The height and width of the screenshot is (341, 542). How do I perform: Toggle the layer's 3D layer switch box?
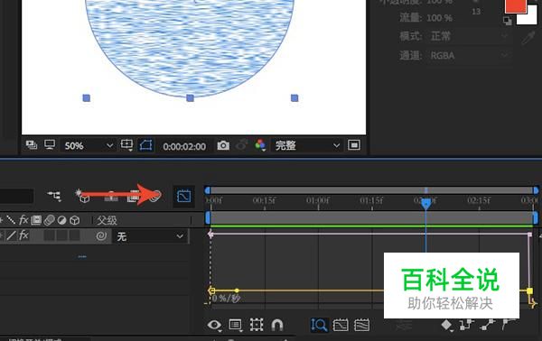75,235
